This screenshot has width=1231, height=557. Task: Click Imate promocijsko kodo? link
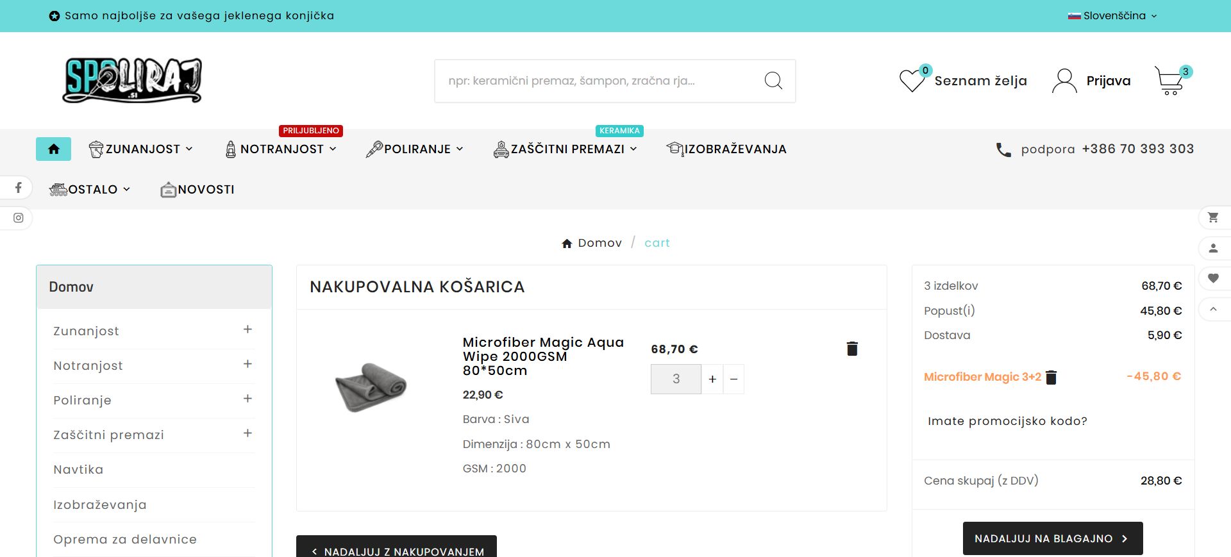tap(1008, 421)
